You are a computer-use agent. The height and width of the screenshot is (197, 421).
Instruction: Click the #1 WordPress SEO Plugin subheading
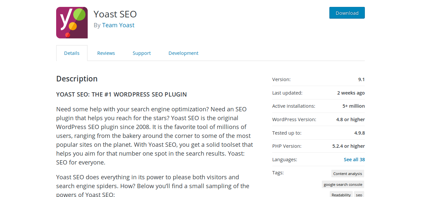click(x=122, y=95)
